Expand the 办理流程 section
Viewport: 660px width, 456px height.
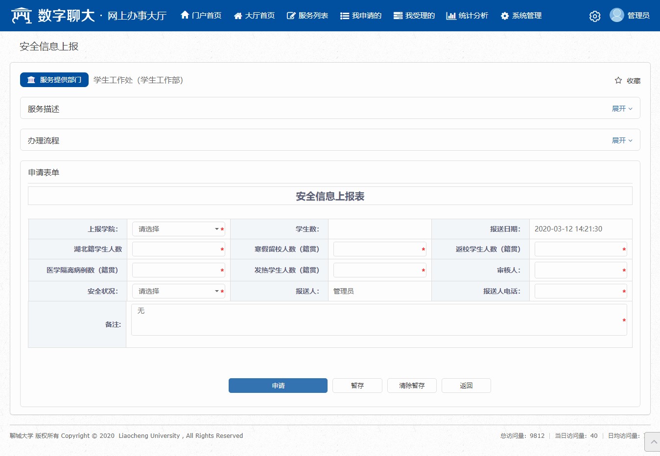[622, 140]
